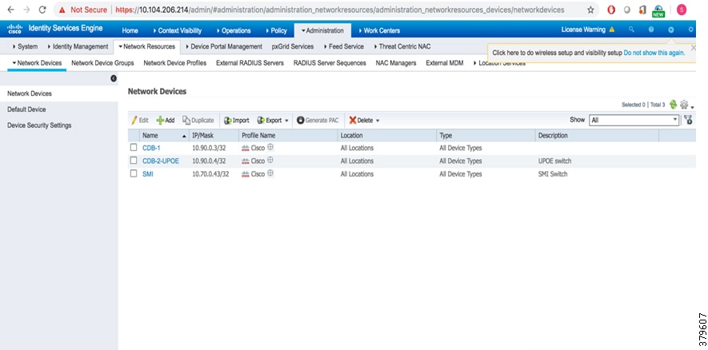Bookmark page with star icon
The width and height of the screenshot is (708, 350).
tap(590, 10)
